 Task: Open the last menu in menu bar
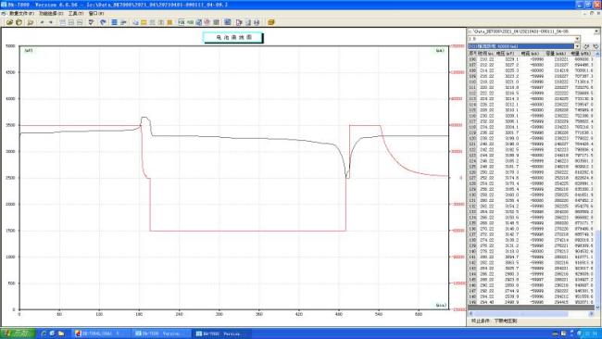96,14
